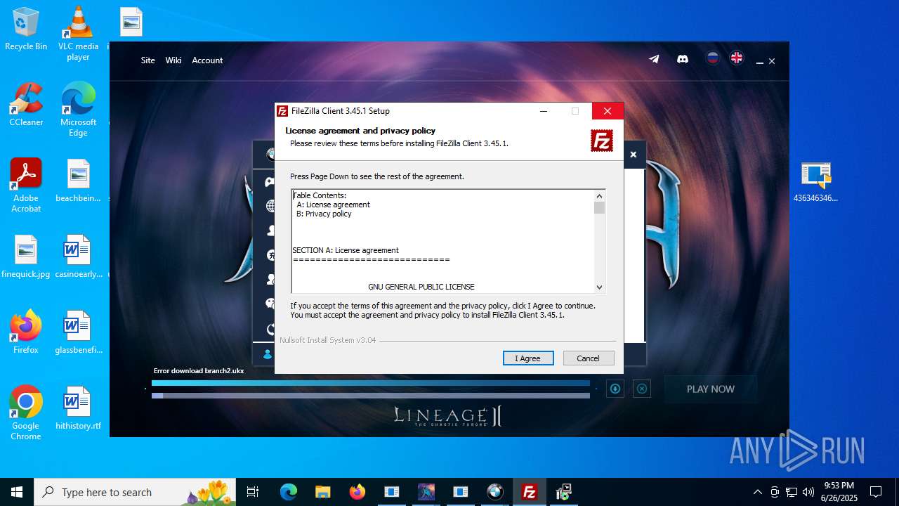
Task: Open Wiki menu in Lineage launcher
Action: 173,60
